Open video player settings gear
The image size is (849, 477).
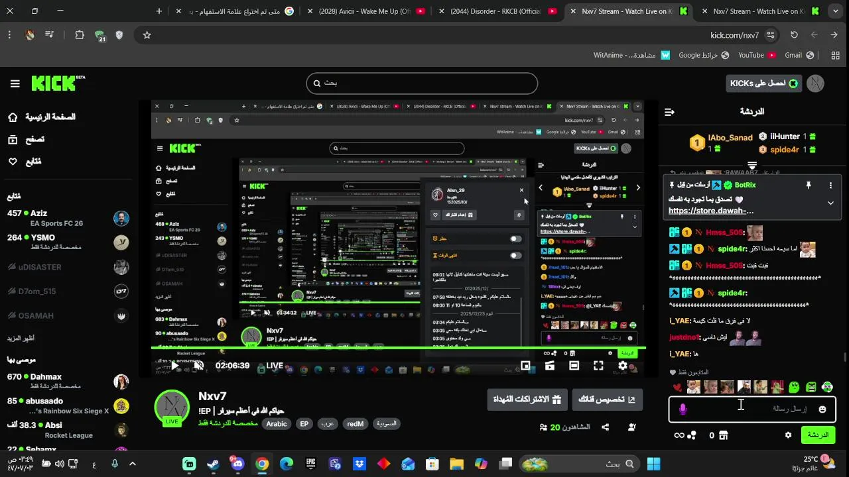tap(623, 366)
